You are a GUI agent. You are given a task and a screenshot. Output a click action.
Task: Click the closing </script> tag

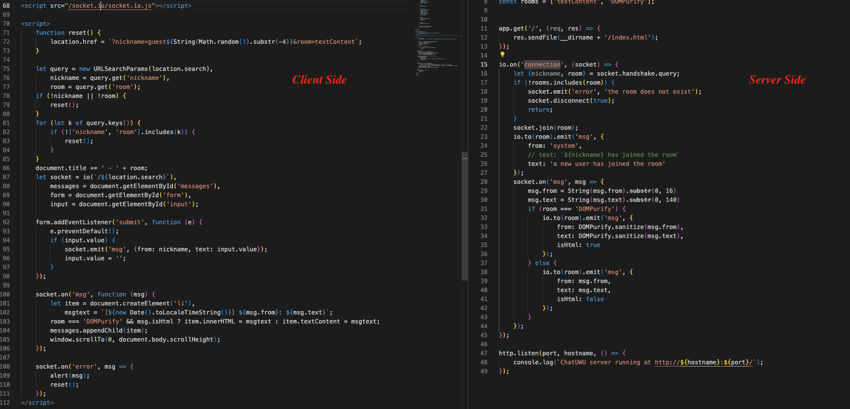tap(37, 403)
